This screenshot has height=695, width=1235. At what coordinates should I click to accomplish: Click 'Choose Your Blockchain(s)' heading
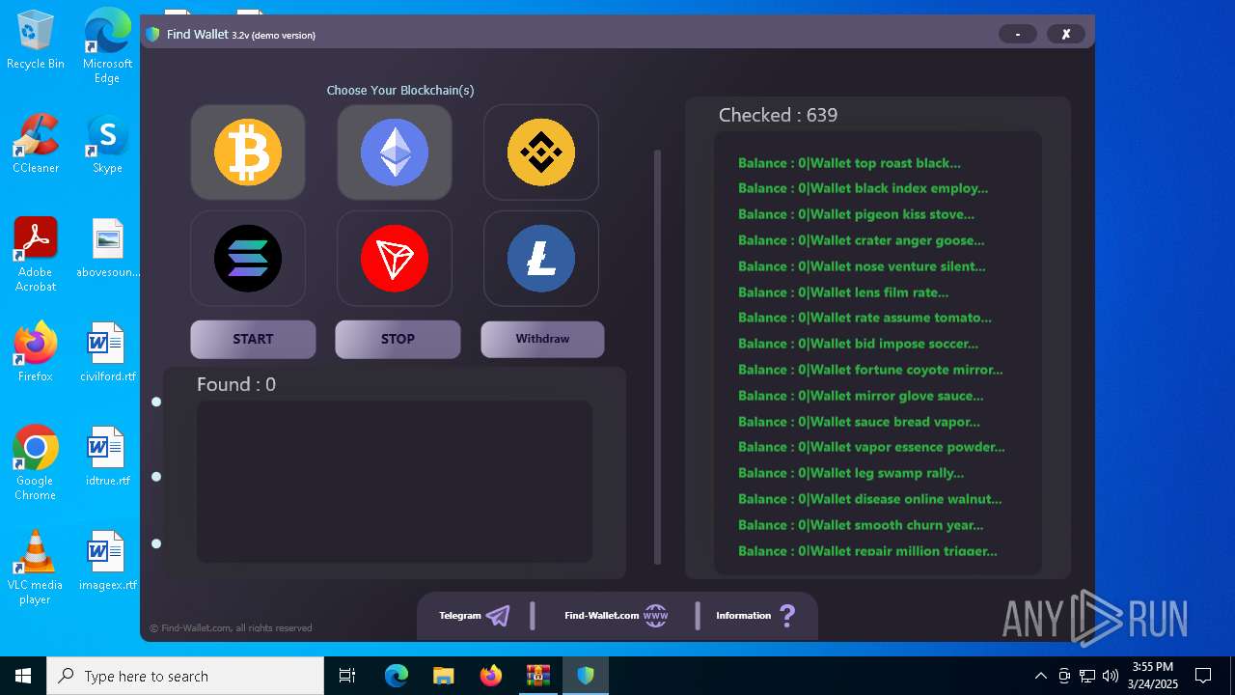coord(400,91)
